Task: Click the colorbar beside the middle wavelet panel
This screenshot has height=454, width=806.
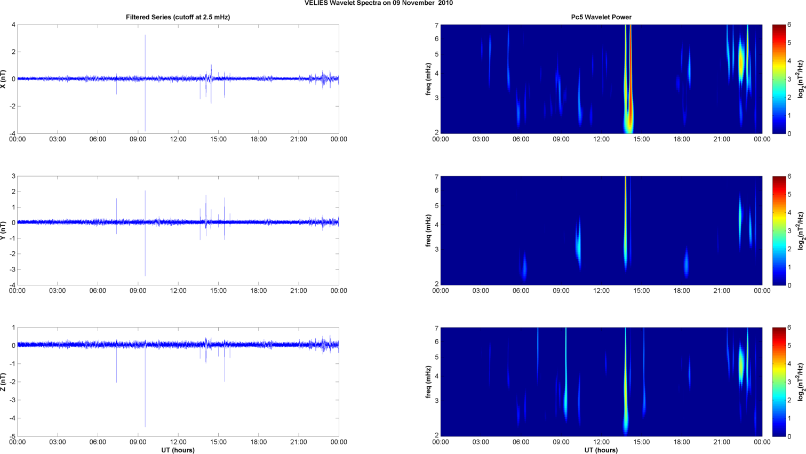Action: click(x=779, y=230)
